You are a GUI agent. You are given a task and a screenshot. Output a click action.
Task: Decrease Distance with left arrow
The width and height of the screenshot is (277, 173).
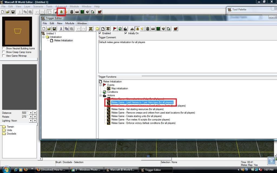coord(31,113)
